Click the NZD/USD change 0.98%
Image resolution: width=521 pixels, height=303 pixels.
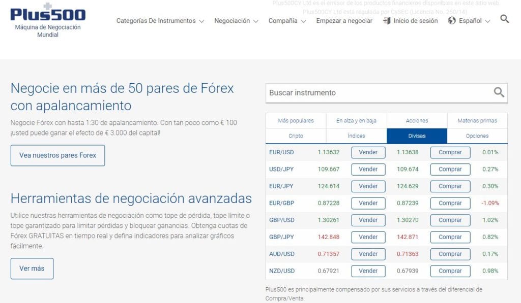point(490,271)
